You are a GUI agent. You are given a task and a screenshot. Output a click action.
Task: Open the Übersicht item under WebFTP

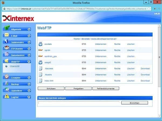[14, 66]
